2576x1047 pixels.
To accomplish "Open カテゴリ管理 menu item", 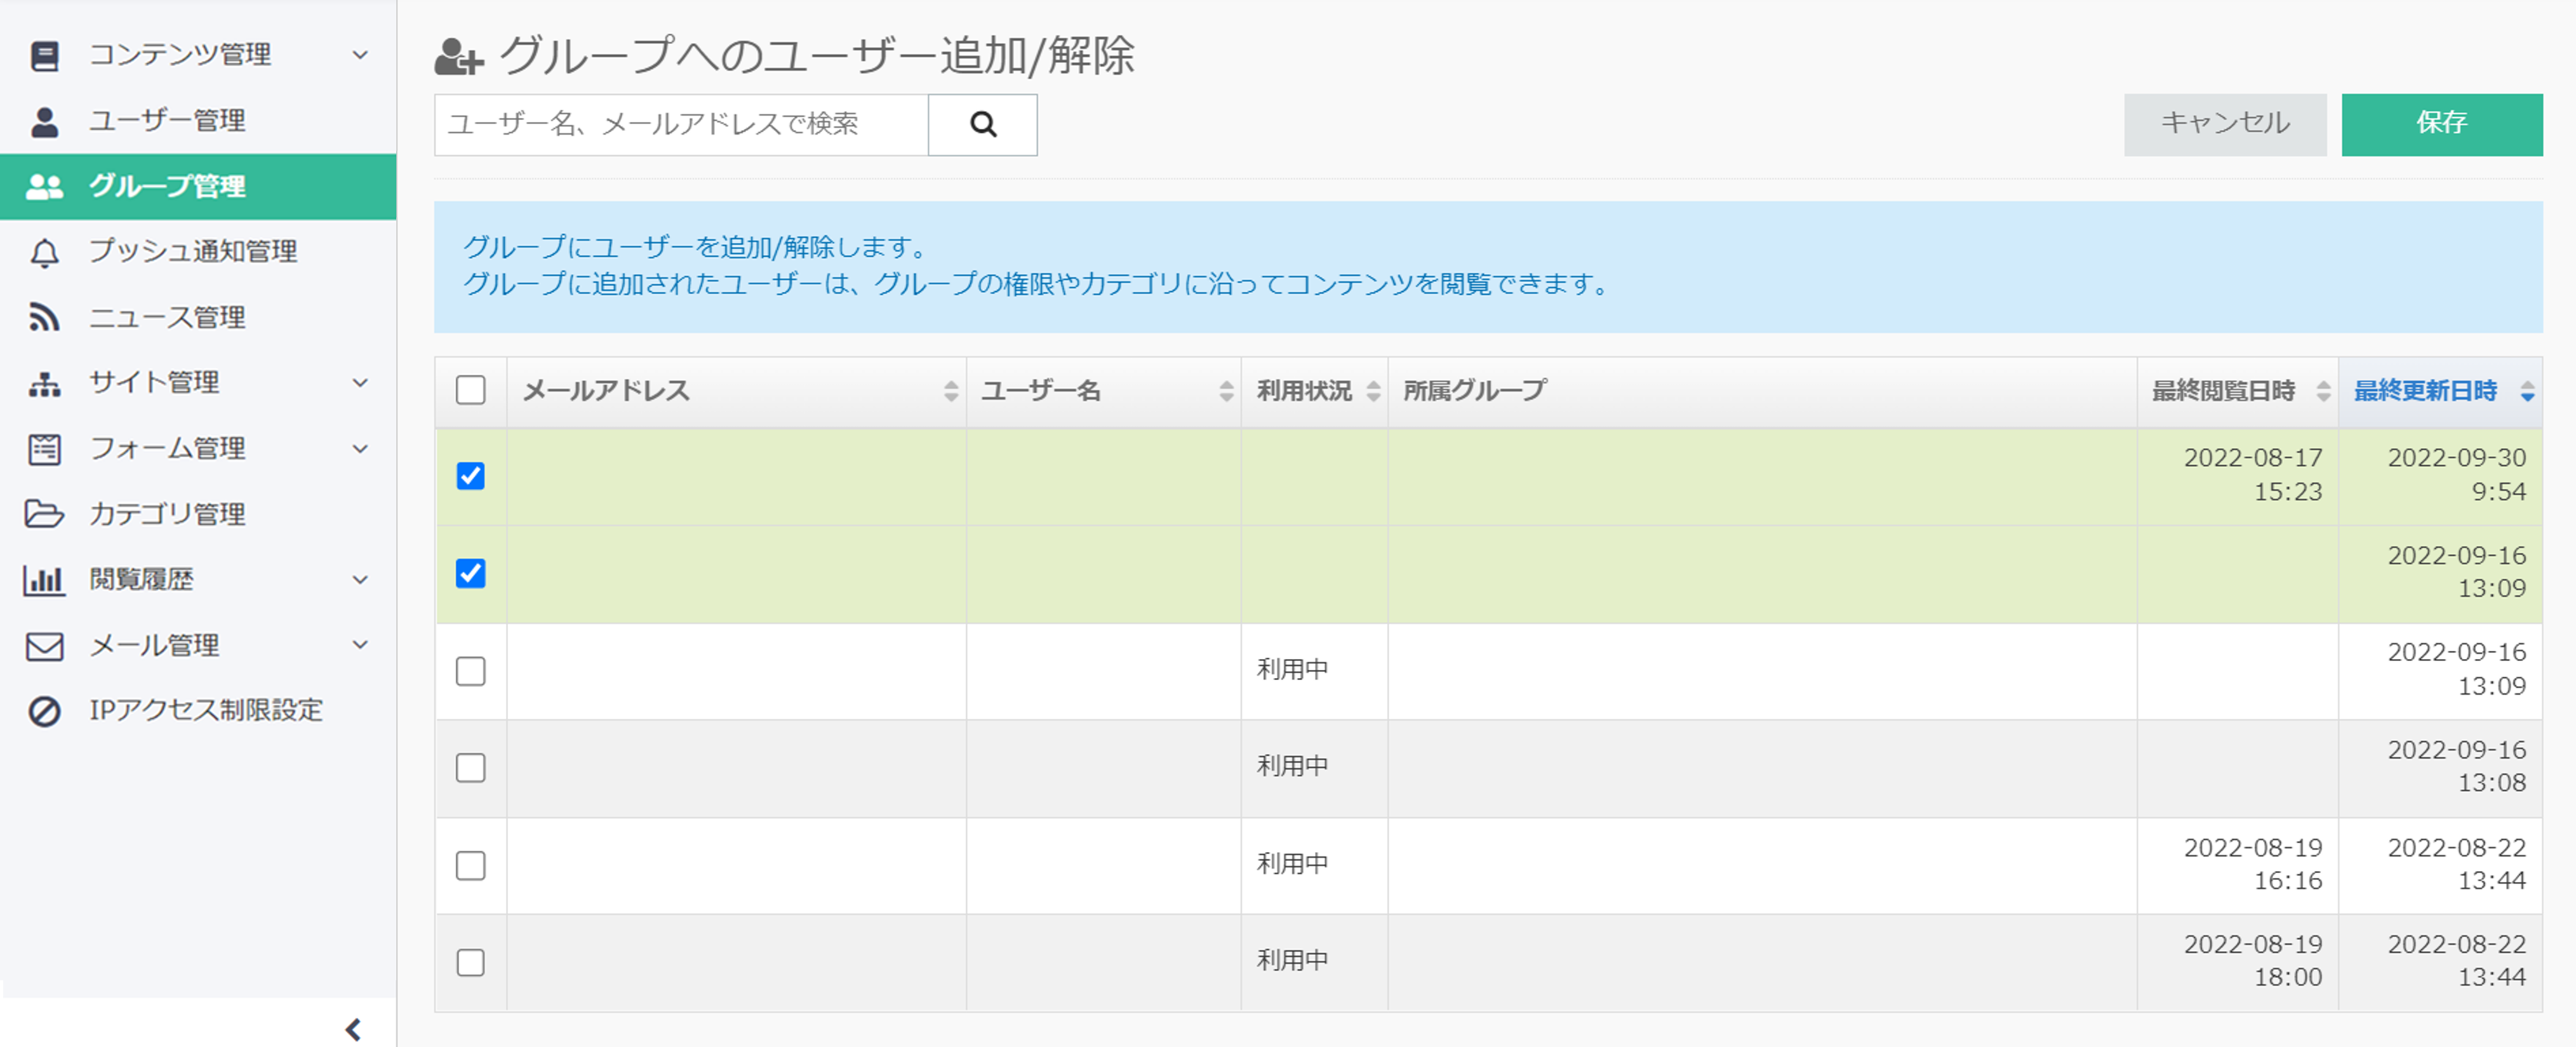I will (198, 514).
